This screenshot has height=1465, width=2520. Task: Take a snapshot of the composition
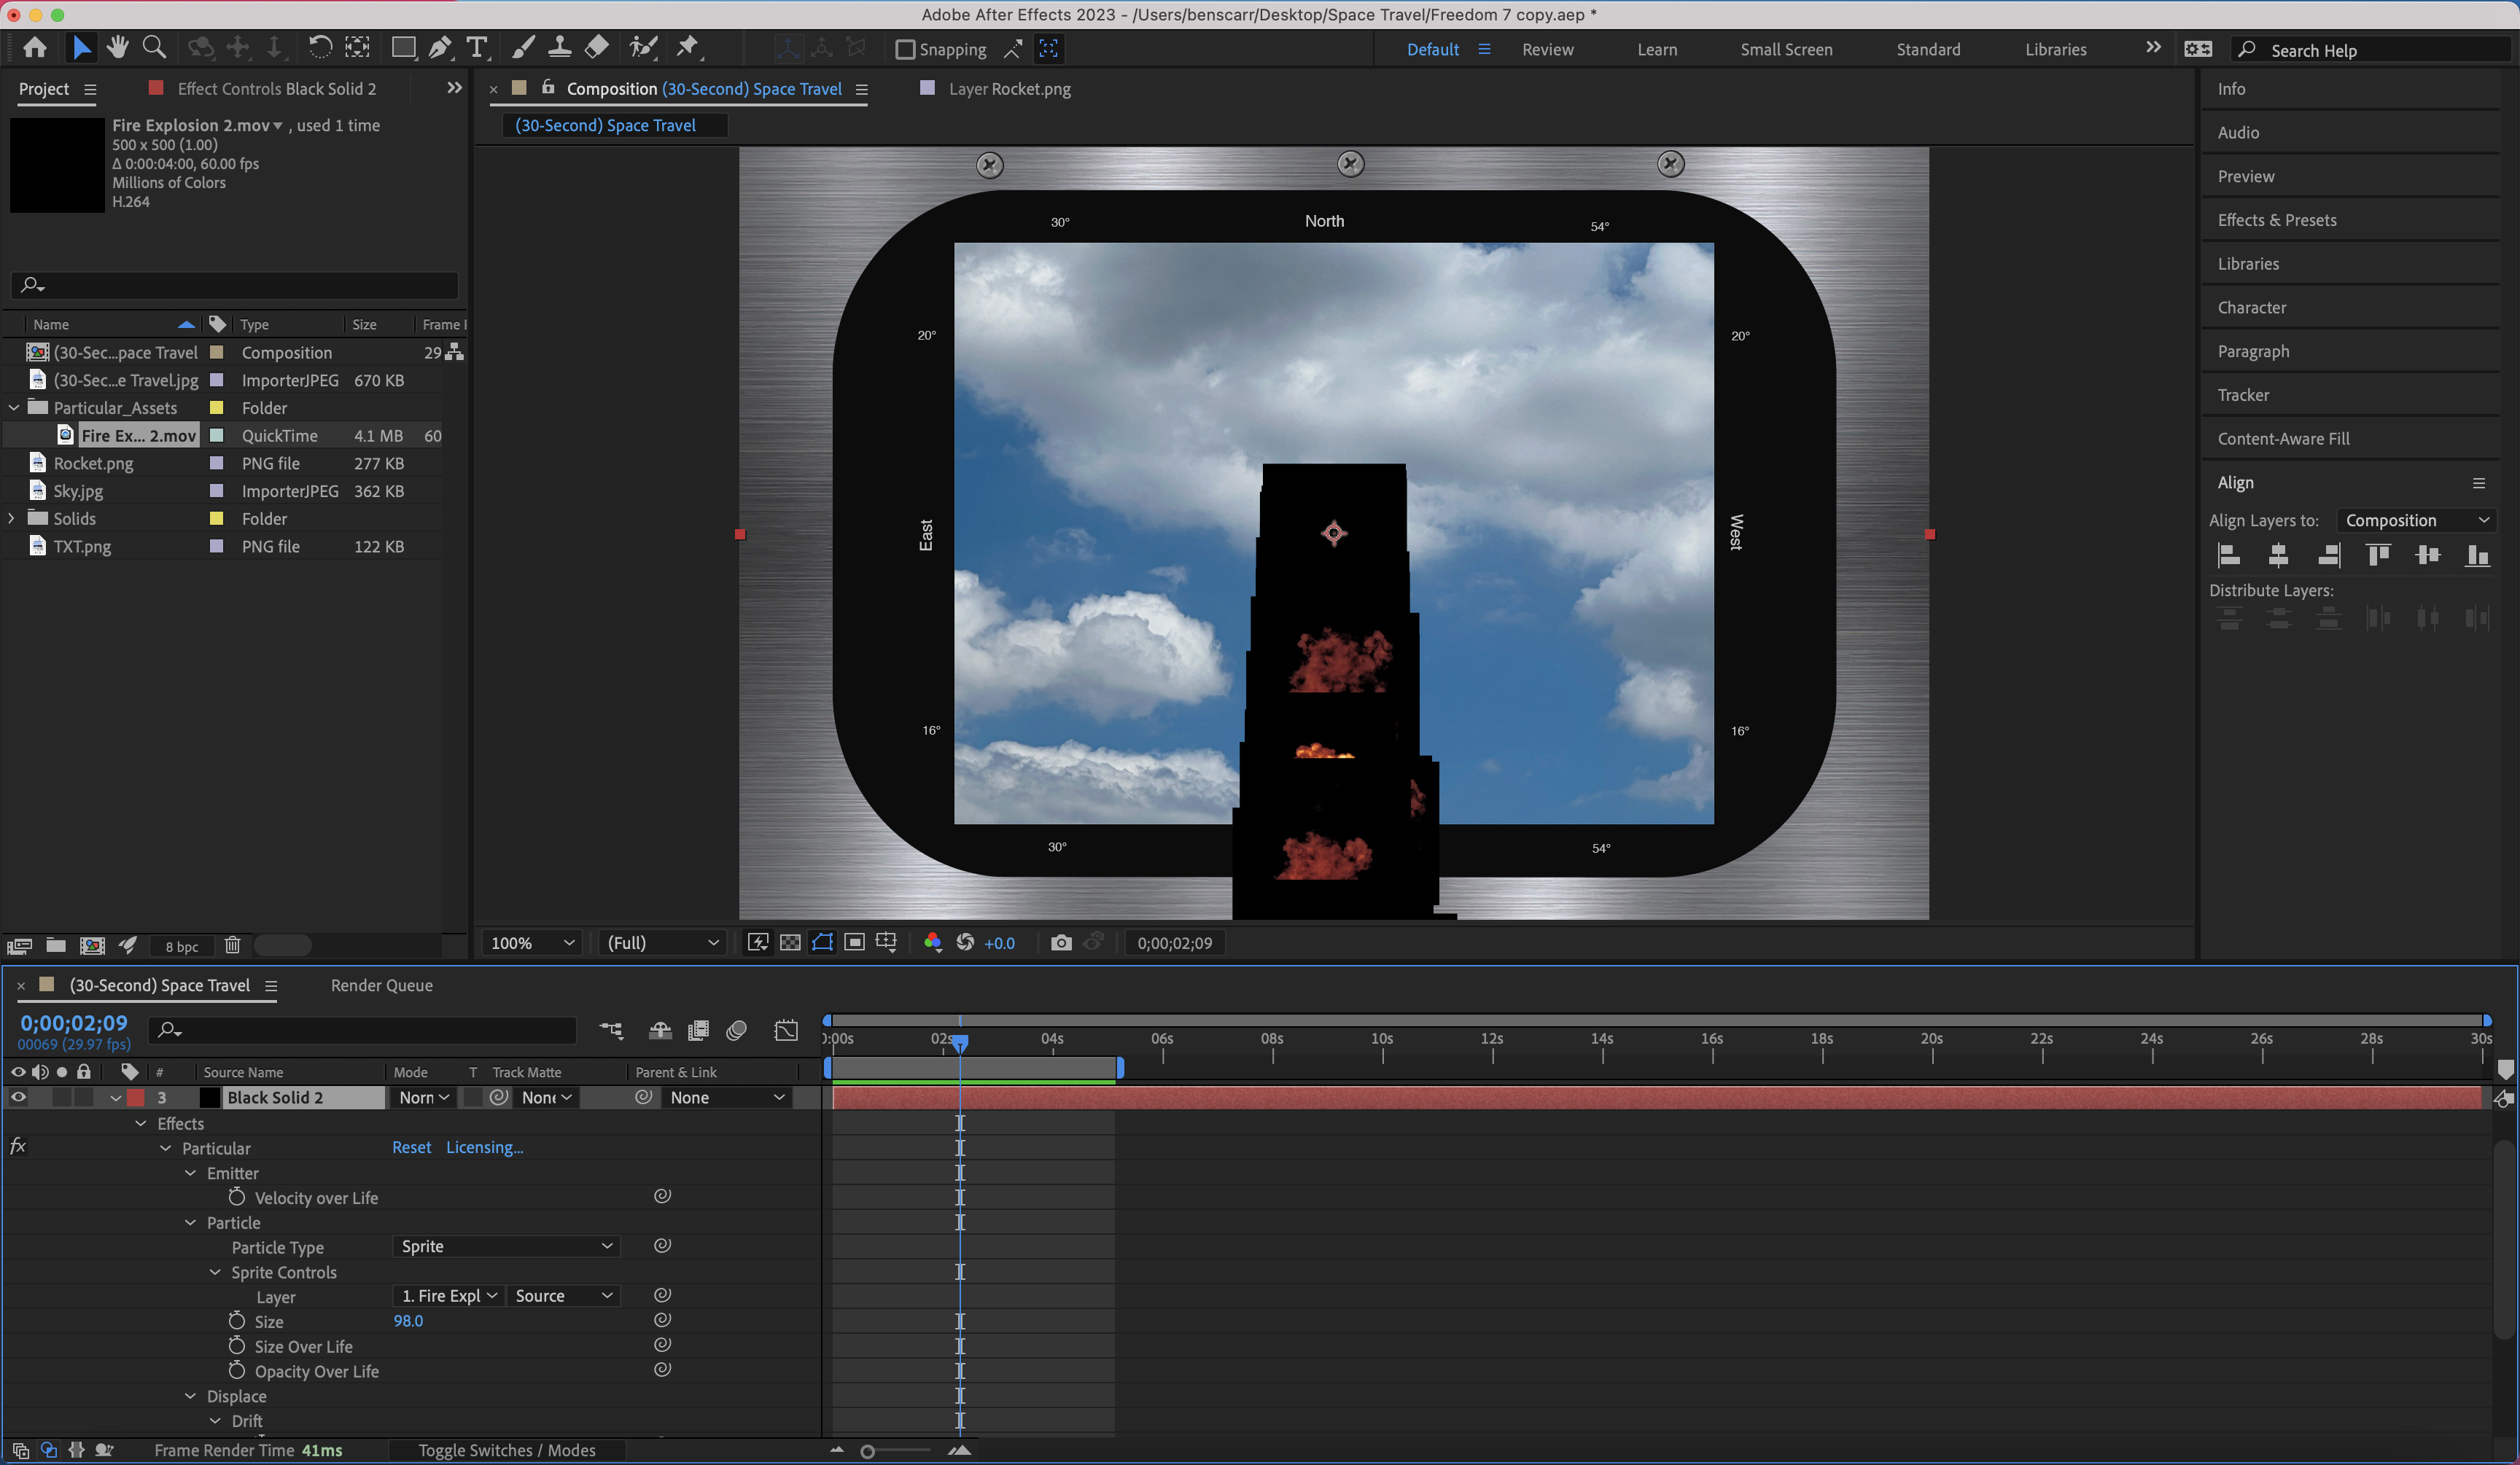[1061, 942]
